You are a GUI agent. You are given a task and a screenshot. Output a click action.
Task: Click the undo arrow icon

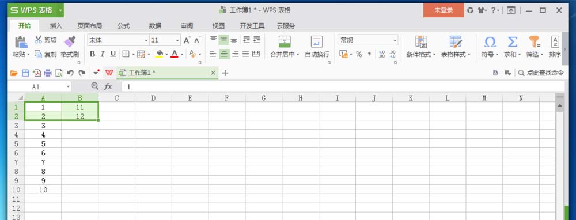tap(70, 73)
